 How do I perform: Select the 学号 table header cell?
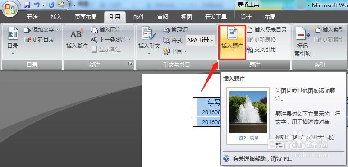(209, 102)
